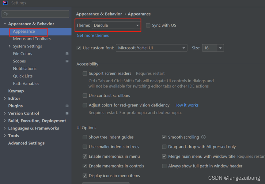Uncheck Enable mnemonics in menu
This screenshot has width=265, height=184.
(x=85, y=156)
